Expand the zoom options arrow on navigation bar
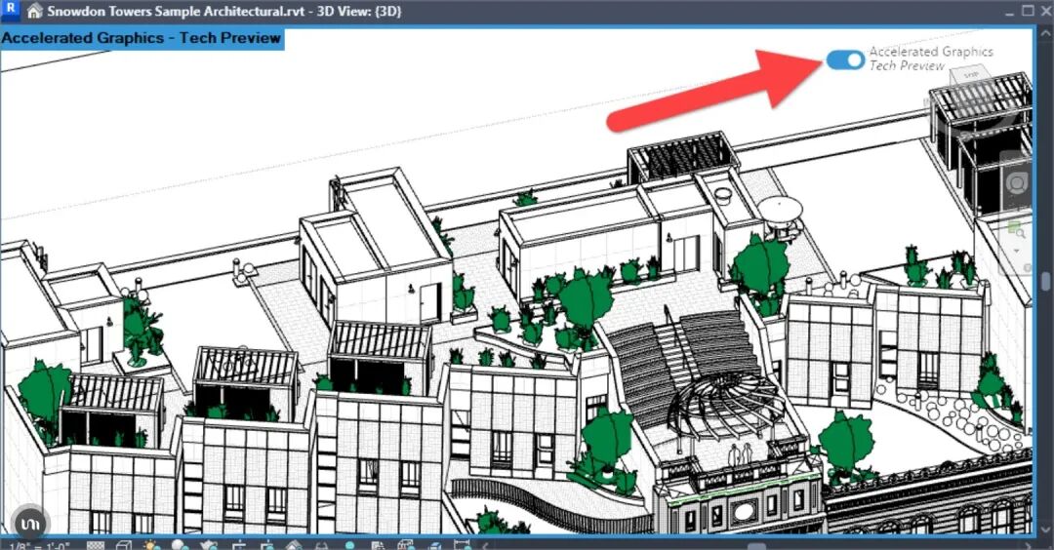The image size is (1054, 550). pos(1017,250)
